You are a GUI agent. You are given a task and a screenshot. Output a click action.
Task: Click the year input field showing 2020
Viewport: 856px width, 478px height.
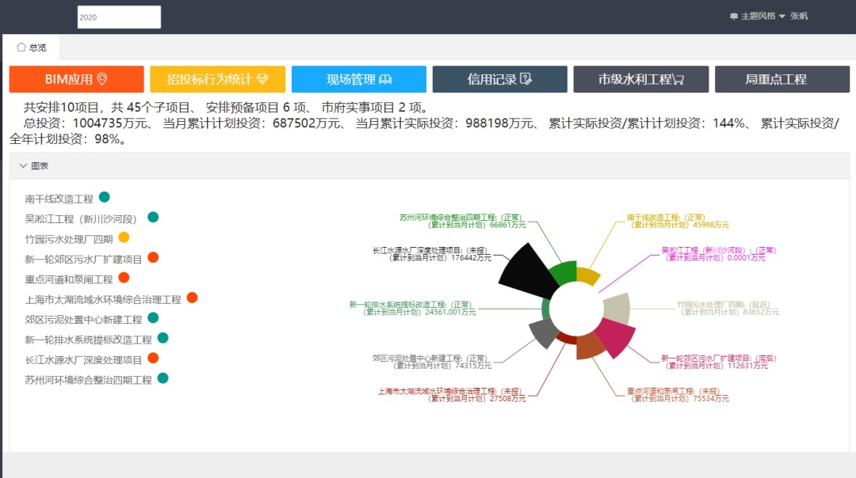coord(119,17)
